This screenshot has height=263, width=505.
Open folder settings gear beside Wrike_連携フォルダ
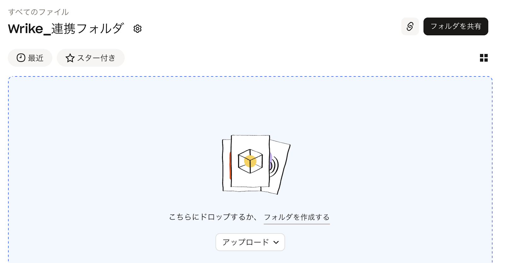137,29
